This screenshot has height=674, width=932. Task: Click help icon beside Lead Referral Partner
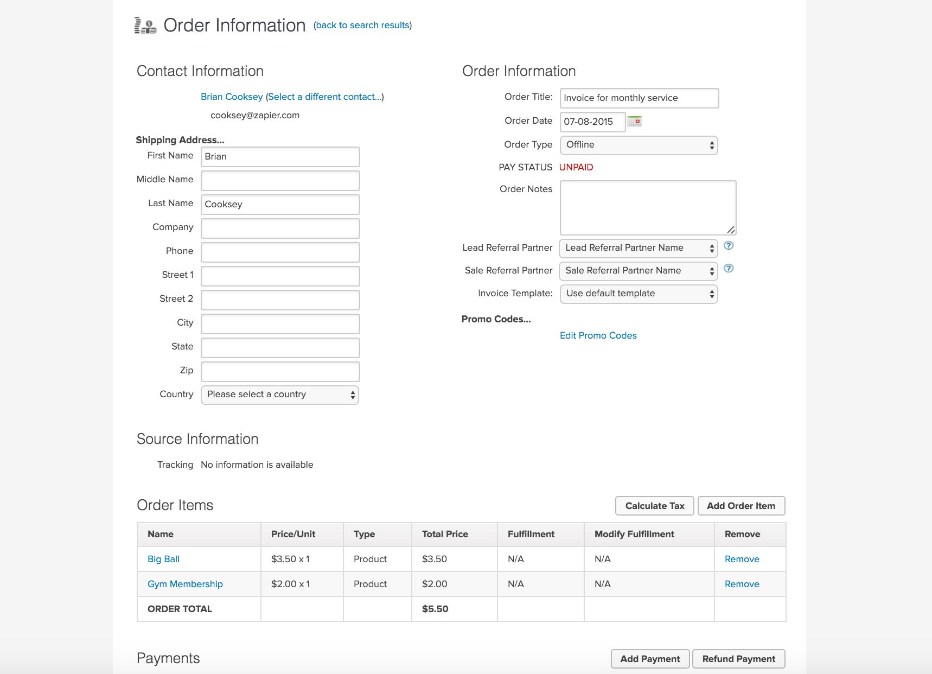pos(729,246)
